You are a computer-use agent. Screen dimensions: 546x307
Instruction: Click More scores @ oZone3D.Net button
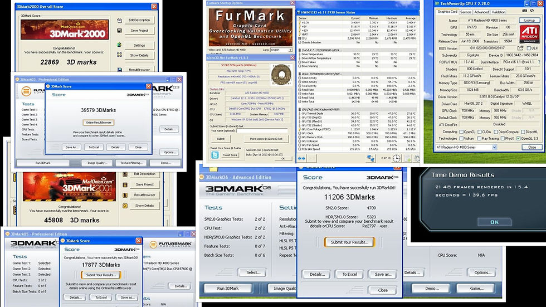pos(266,139)
